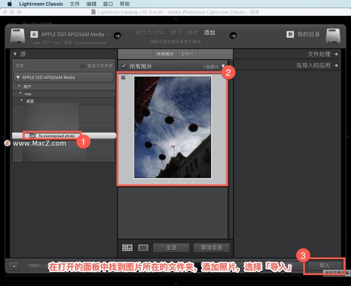Click the 导入 (Import) button
The image size is (351, 286).
click(x=325, y=266)
